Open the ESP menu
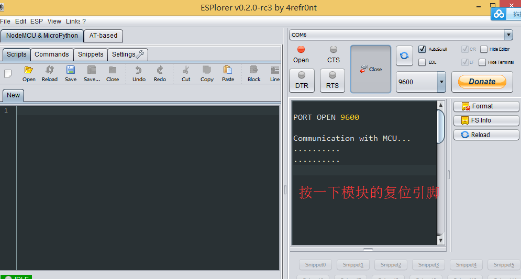Screen dimensions: 521x279 pyautogui.click(x=37, y=21)
